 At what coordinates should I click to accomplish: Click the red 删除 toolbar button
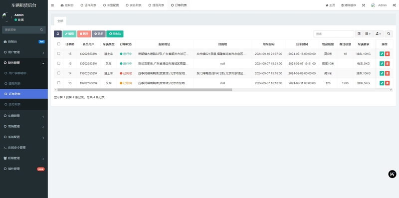pos(84,34)
